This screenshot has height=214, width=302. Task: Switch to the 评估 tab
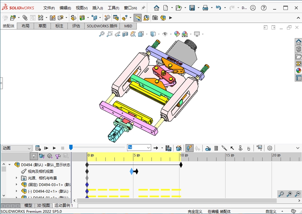click(x=76, y=26)
